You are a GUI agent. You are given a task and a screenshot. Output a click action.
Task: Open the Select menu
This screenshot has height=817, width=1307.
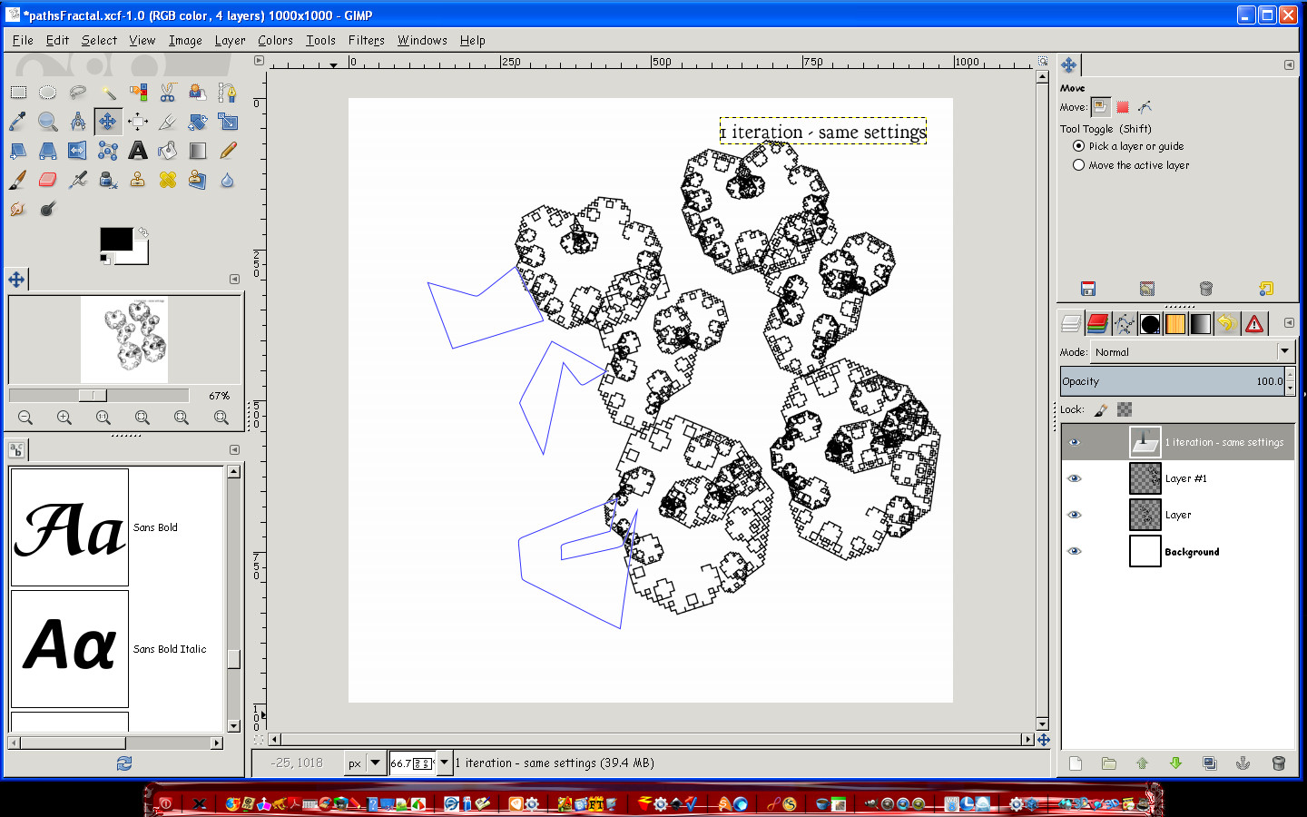(x=99, y=40)
